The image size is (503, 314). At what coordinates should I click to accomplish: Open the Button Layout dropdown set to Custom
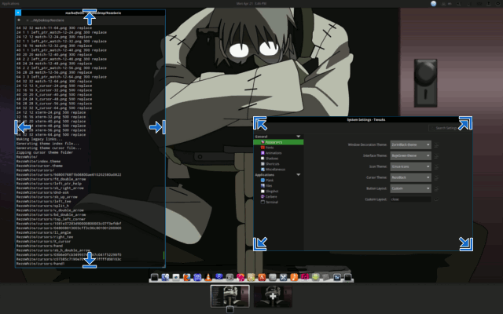tap(410, 188)
